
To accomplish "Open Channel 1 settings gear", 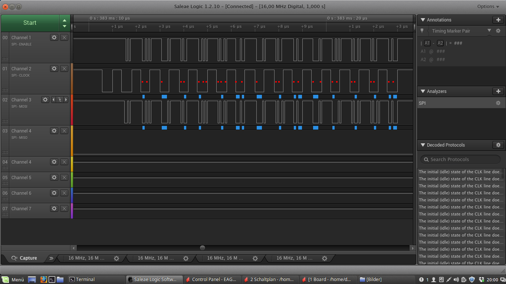I will (x=54, y=37).
